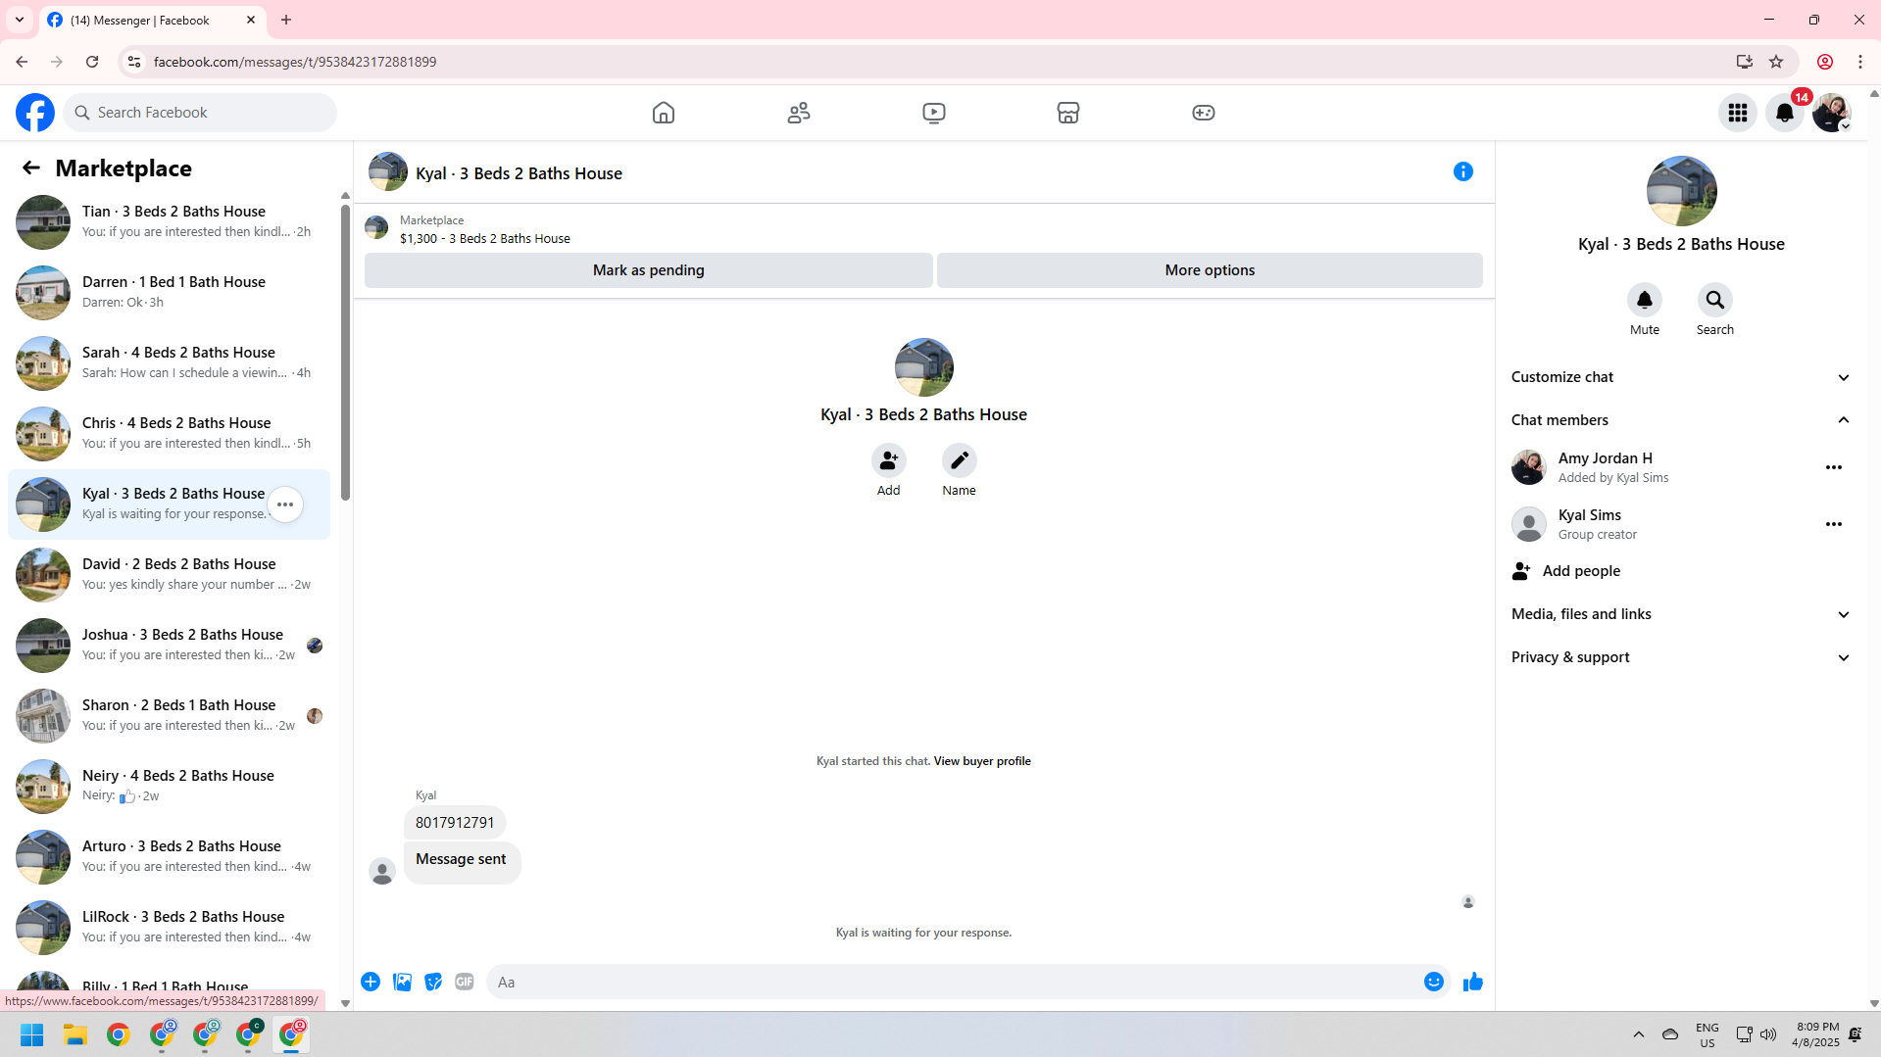This screenshot has height=1057, width=1881.
Task: Mute the Kyal conversation
Action: point(1645,300)
